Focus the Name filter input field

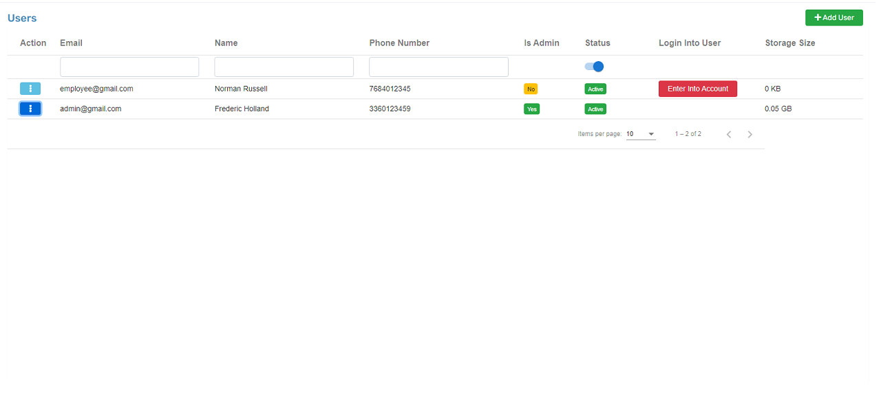point(284,67)
